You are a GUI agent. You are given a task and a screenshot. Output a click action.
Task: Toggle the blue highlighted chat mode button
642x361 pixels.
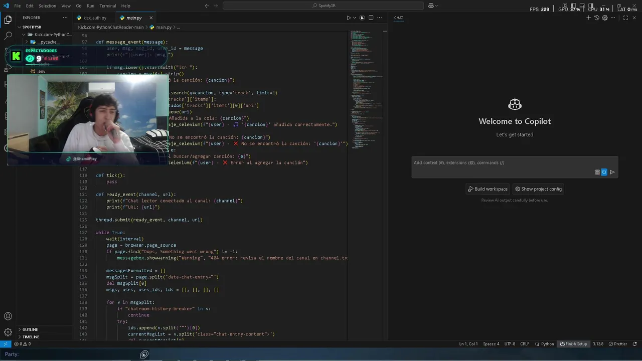click(x=604, y=172)
